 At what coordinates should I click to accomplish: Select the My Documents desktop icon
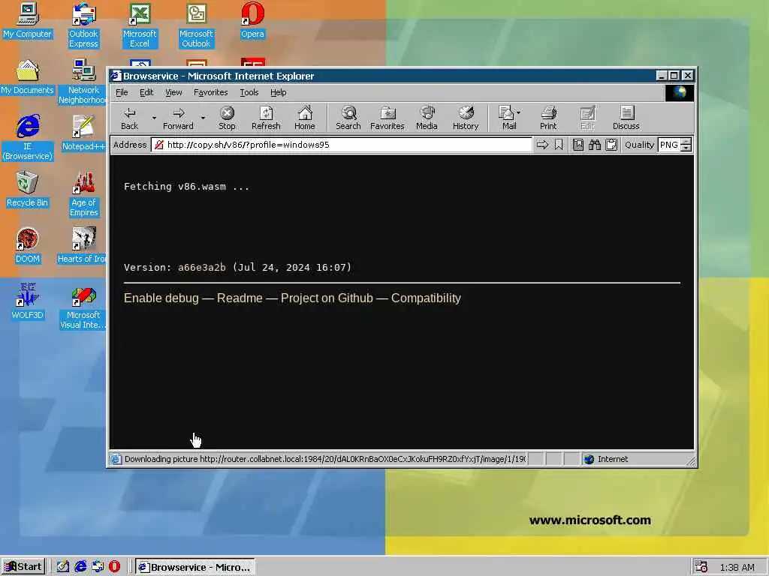tap(27, 77)
